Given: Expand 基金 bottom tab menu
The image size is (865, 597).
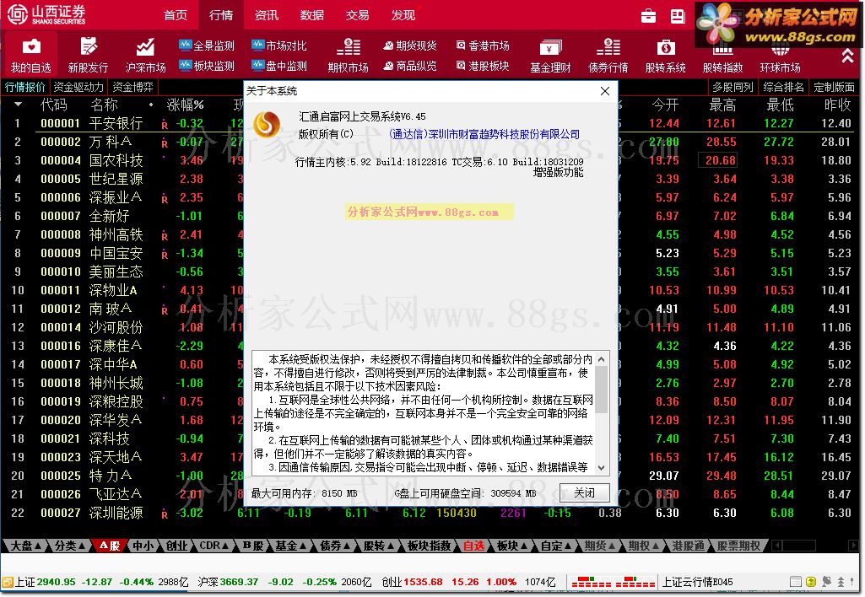Looking at the screenshot, I should (x=290, y=546).
